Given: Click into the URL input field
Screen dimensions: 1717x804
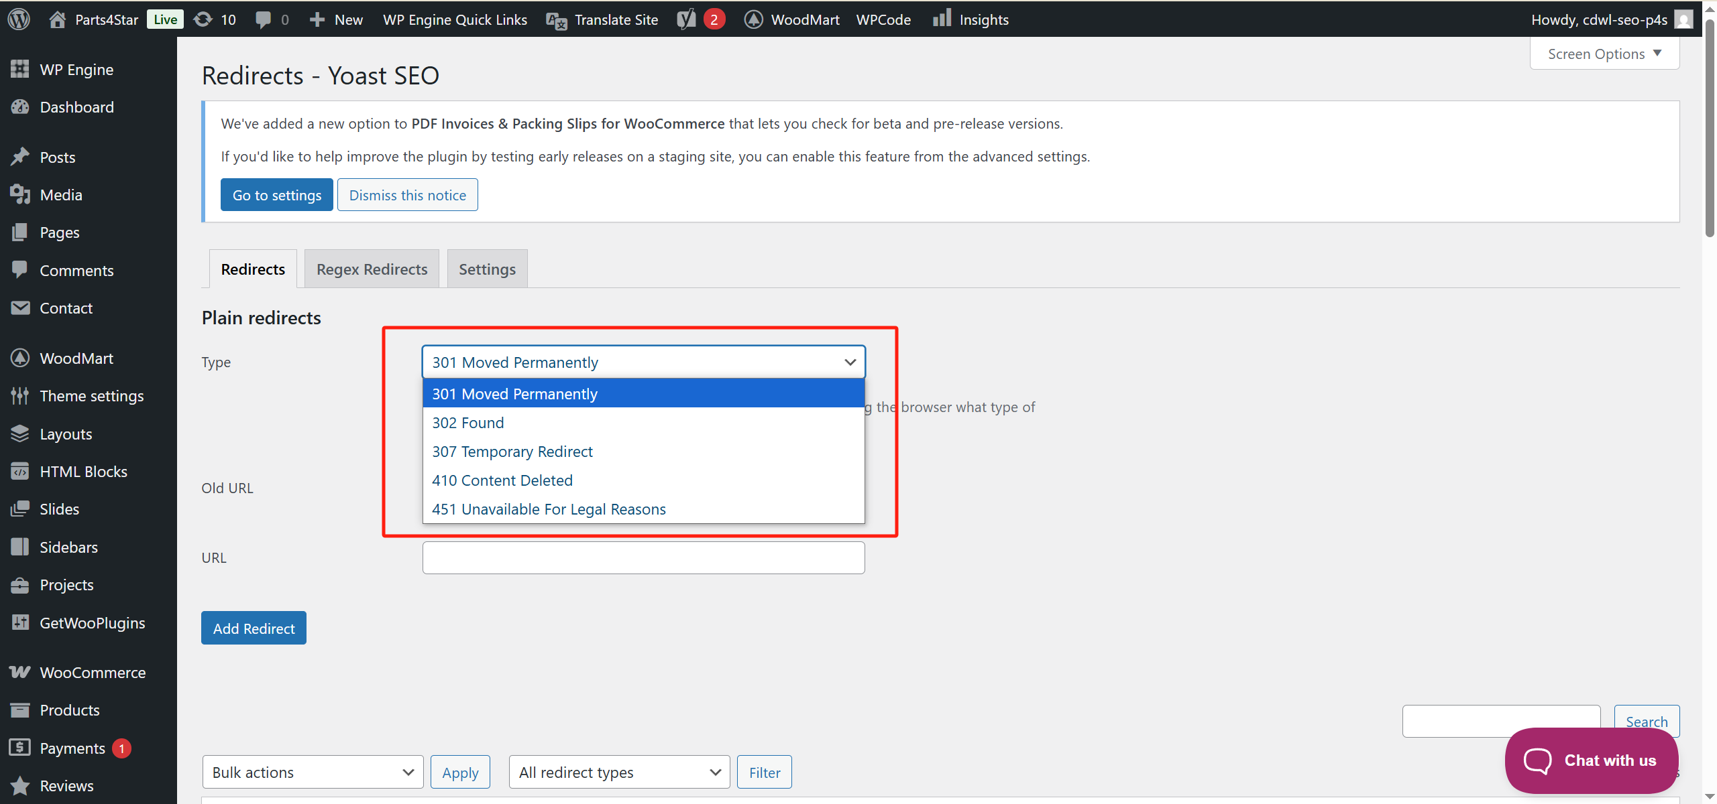Looking at the screenshot, I should [x=643, y=557].
